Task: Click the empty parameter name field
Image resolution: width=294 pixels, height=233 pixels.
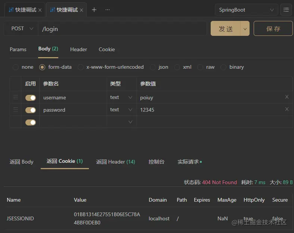Action: tap(73, 122)
